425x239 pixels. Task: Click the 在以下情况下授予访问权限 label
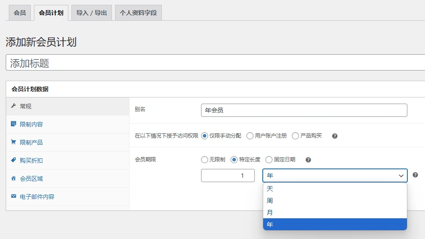tap(166, 136)
